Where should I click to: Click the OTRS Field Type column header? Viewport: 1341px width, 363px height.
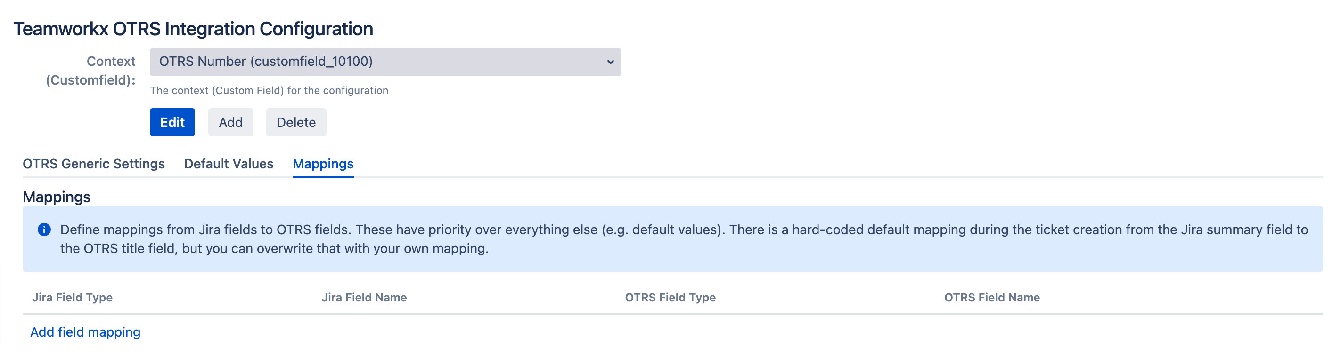click(670, 298)
